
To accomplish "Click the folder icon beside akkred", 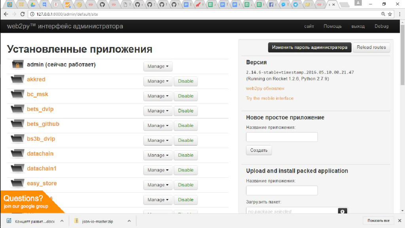I will click(17, 79).
